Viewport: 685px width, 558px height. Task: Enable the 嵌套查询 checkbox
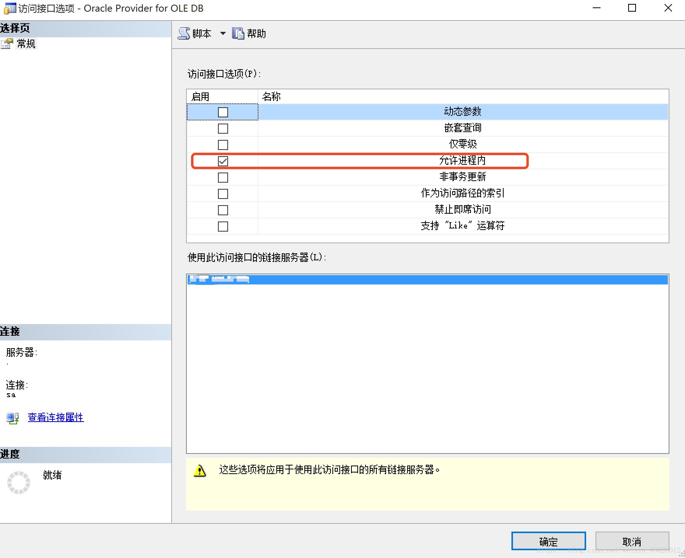[x=223, y=129]
